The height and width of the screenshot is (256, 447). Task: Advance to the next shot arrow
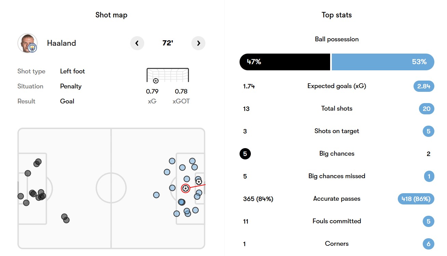pyautogui.click(x=198, y=43)
